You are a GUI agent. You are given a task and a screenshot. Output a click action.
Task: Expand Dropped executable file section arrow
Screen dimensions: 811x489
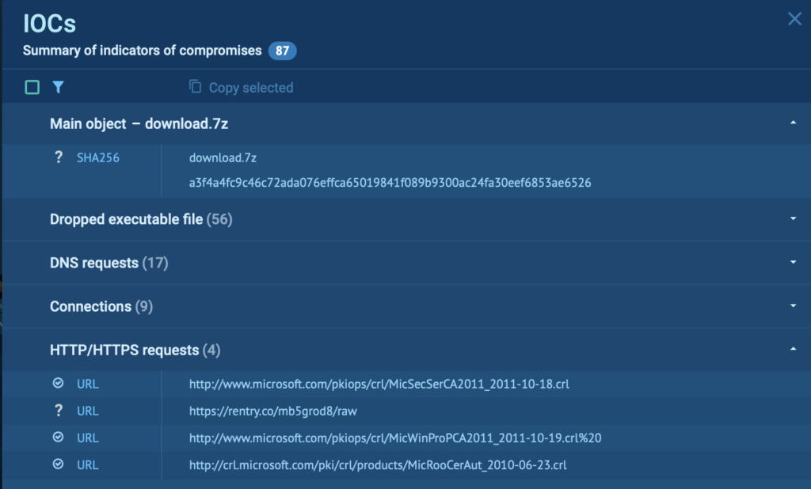coord(793,219)
